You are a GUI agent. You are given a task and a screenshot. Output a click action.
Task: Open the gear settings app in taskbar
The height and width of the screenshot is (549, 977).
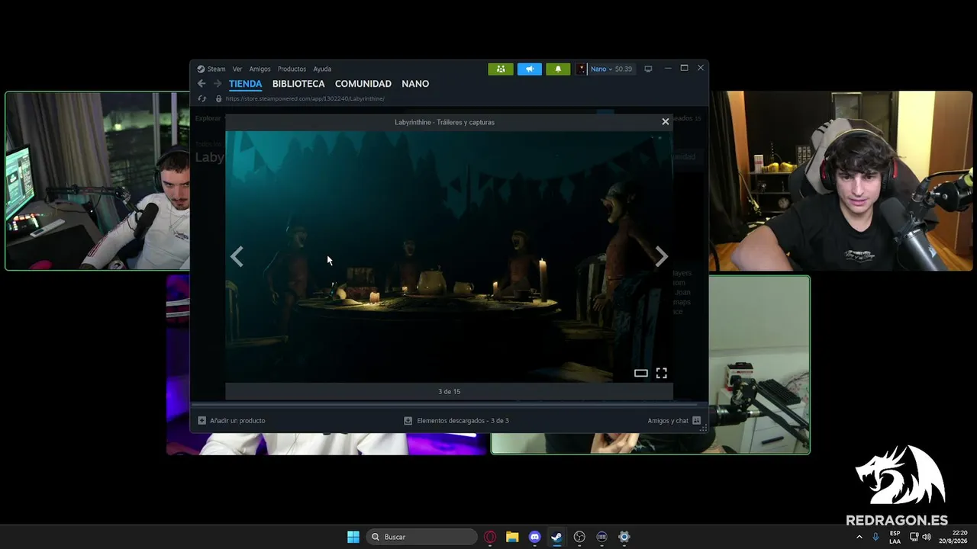click(624, 537)
